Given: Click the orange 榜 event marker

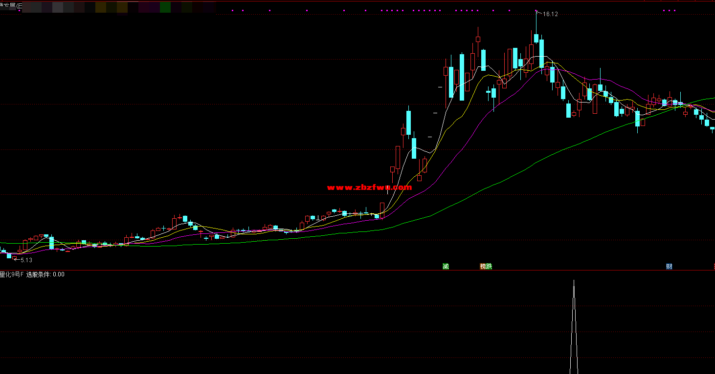Looking at the screenshot, I should coord(483,267).
